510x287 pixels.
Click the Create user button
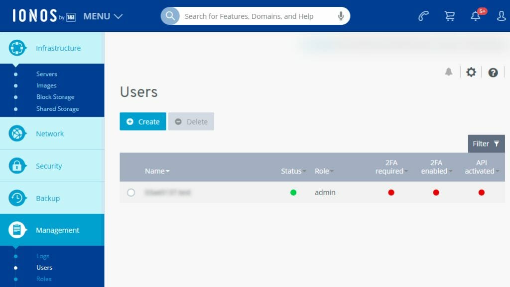[x=143, y=122]
